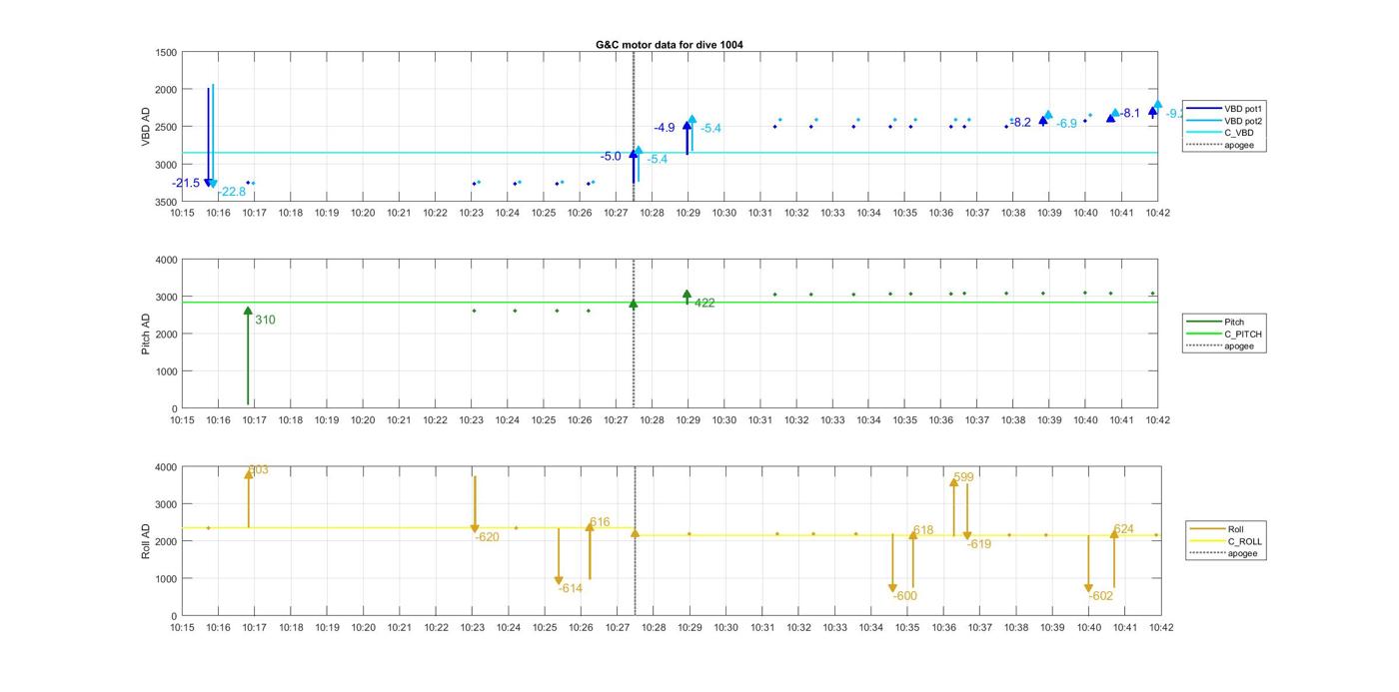Click the '-22.8' data label
The height and width of the screenshot is (692, 1399).
[x=231, y=192]
